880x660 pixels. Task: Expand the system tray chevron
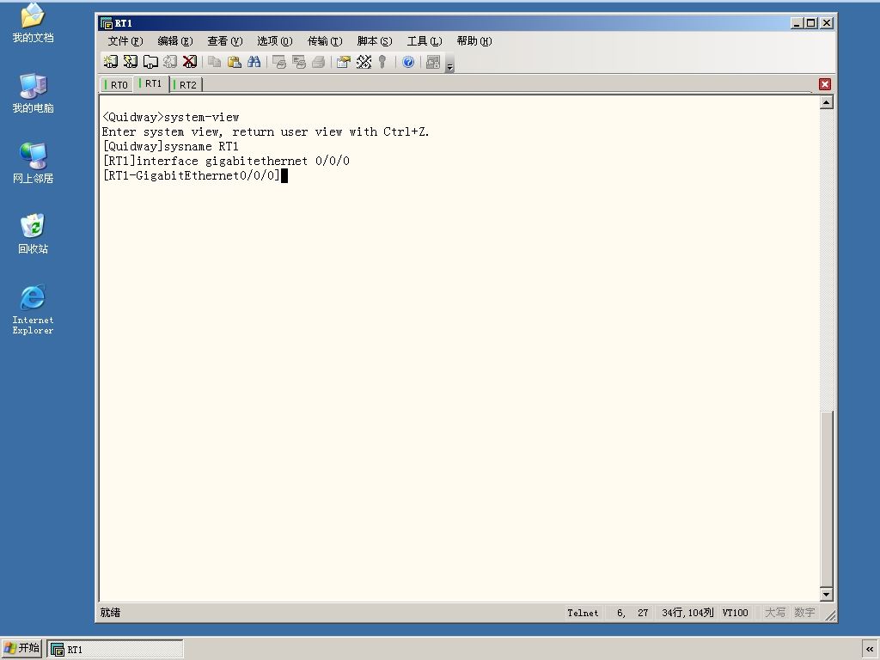(x=870, y=649)
